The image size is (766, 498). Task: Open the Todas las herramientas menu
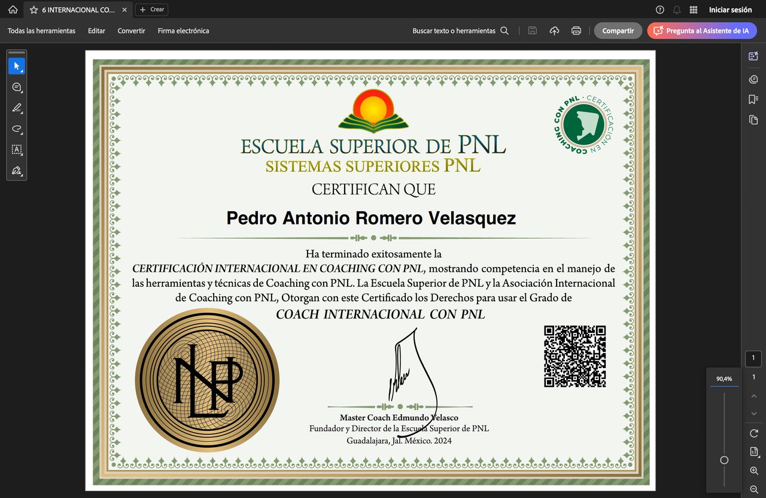[41, 31]
